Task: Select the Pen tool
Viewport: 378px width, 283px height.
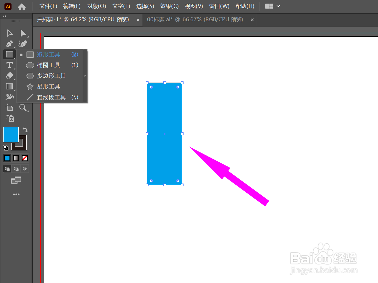Action: (x=9, y=44)
